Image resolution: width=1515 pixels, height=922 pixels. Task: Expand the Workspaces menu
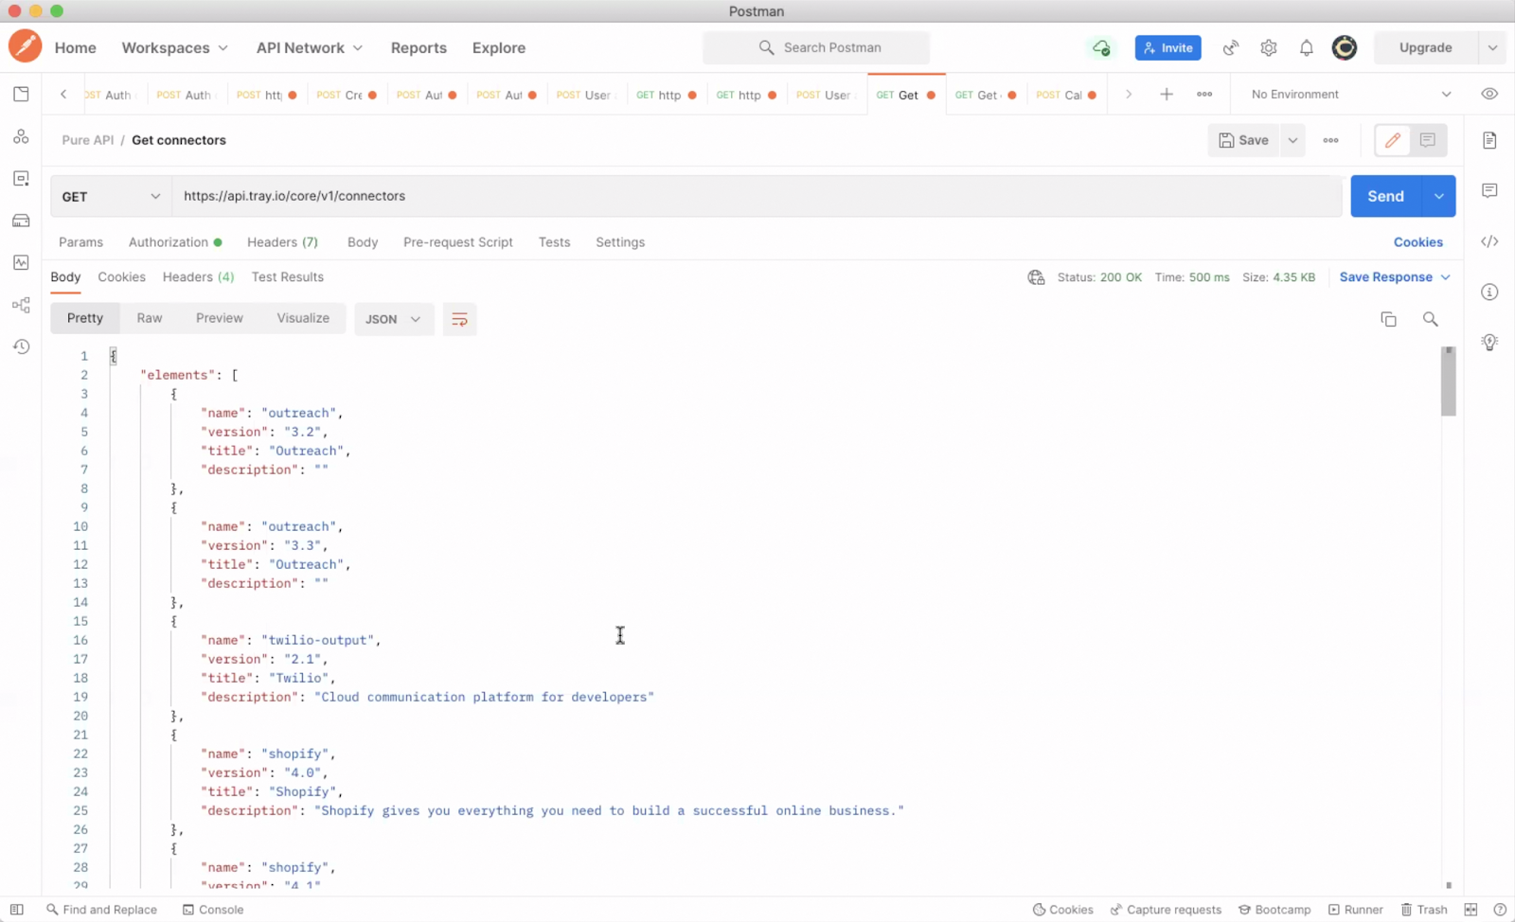point(175,47)
